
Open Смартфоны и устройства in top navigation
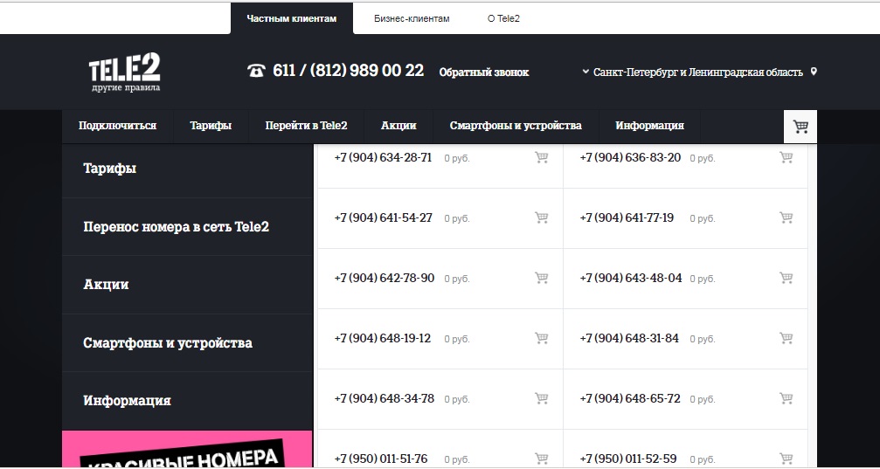[515, 126]
